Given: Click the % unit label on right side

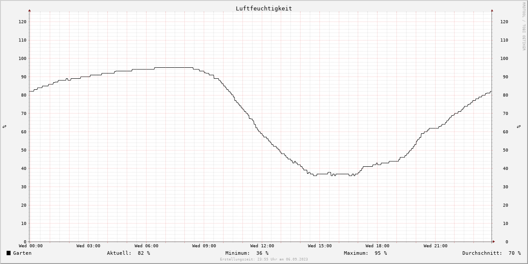Looking at the screenshot, I should click(x=519, y=126).
